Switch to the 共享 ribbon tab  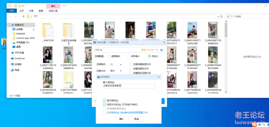pyautogui.click(x=31, y=11)
